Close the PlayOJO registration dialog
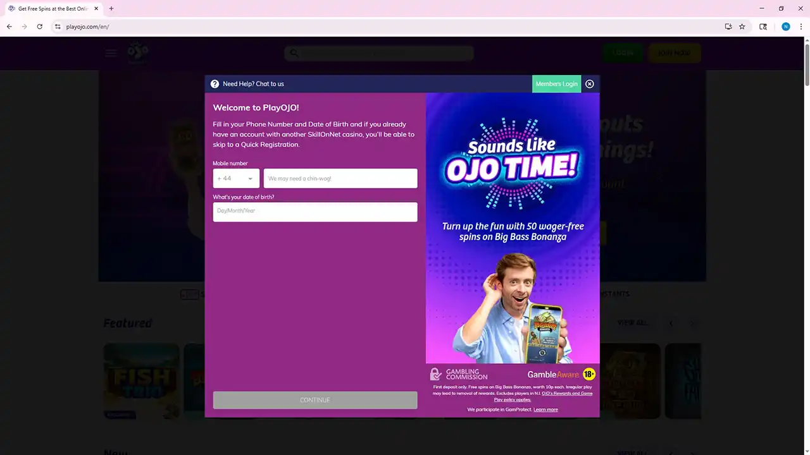The width and height of the screenshot is (810, 455). pos(589,84)
